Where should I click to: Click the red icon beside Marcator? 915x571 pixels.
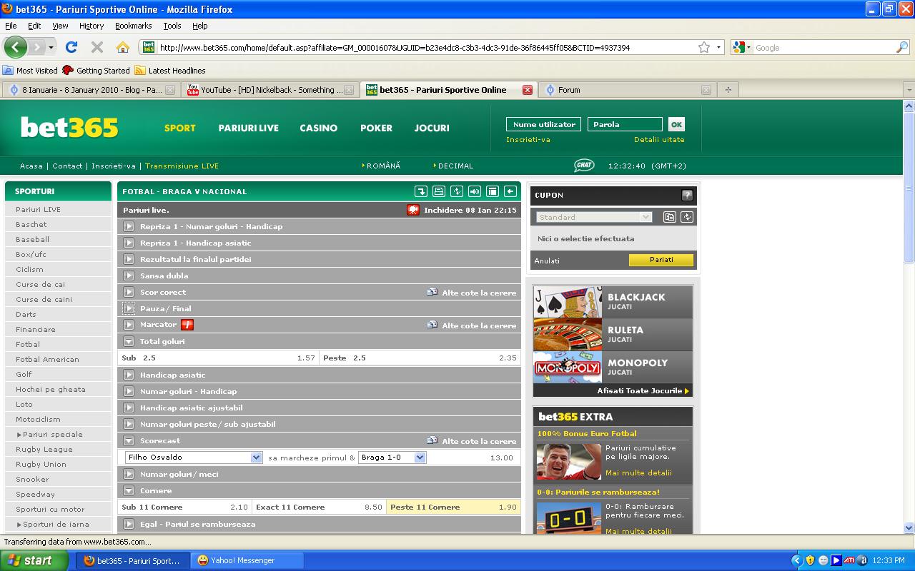tap(187, 325)
